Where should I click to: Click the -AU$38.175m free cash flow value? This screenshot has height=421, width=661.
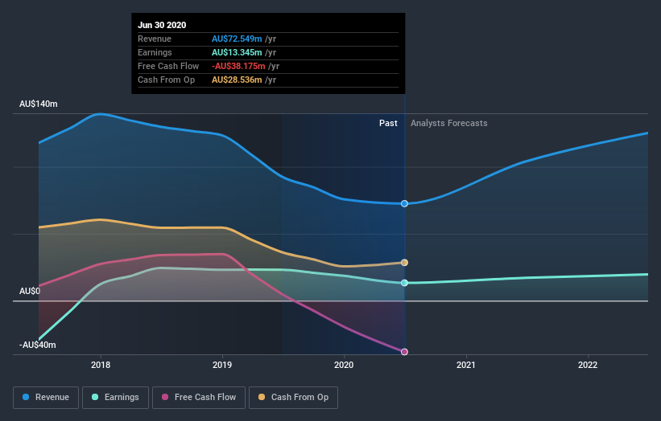238,66
